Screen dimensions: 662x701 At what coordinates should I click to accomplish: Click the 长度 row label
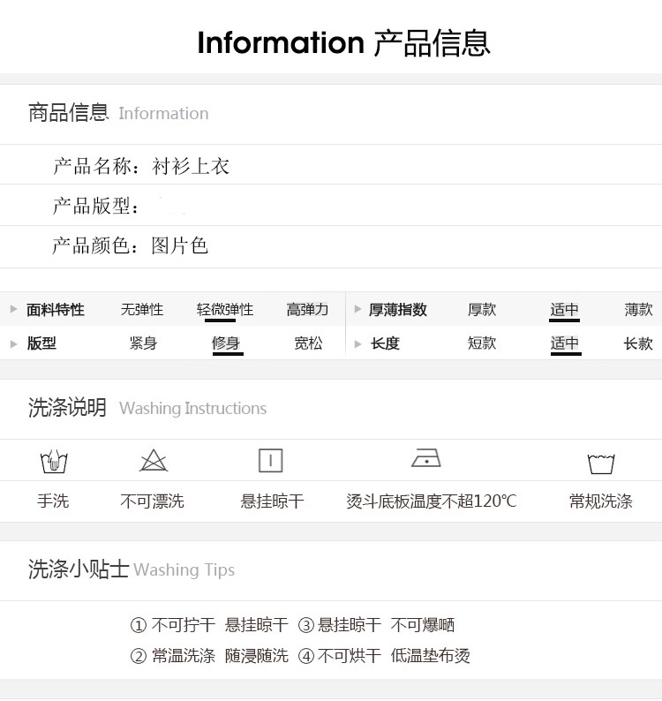385,343
